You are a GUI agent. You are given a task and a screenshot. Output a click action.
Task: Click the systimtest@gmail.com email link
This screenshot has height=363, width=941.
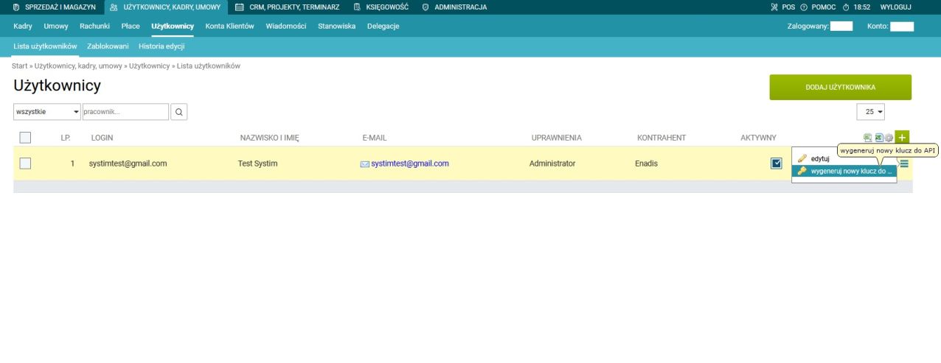pyautogui.click(x=409, y=163)
